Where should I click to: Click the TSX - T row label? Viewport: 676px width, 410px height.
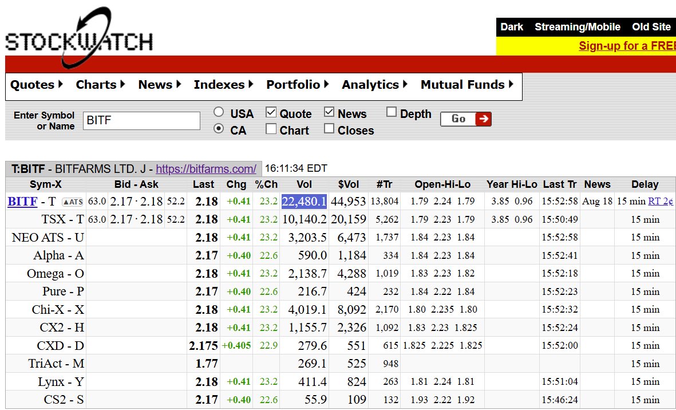(62, 219)
